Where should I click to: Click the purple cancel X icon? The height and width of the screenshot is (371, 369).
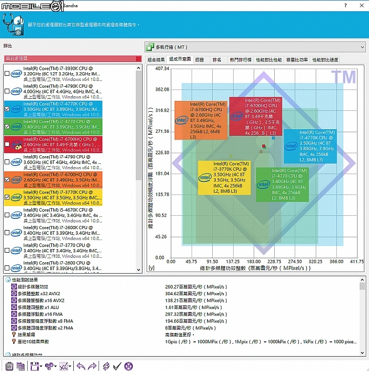(x=129, y=366)
